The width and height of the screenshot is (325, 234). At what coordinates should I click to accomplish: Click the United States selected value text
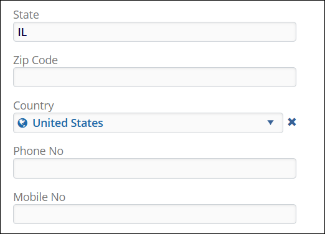pos(68,123)
